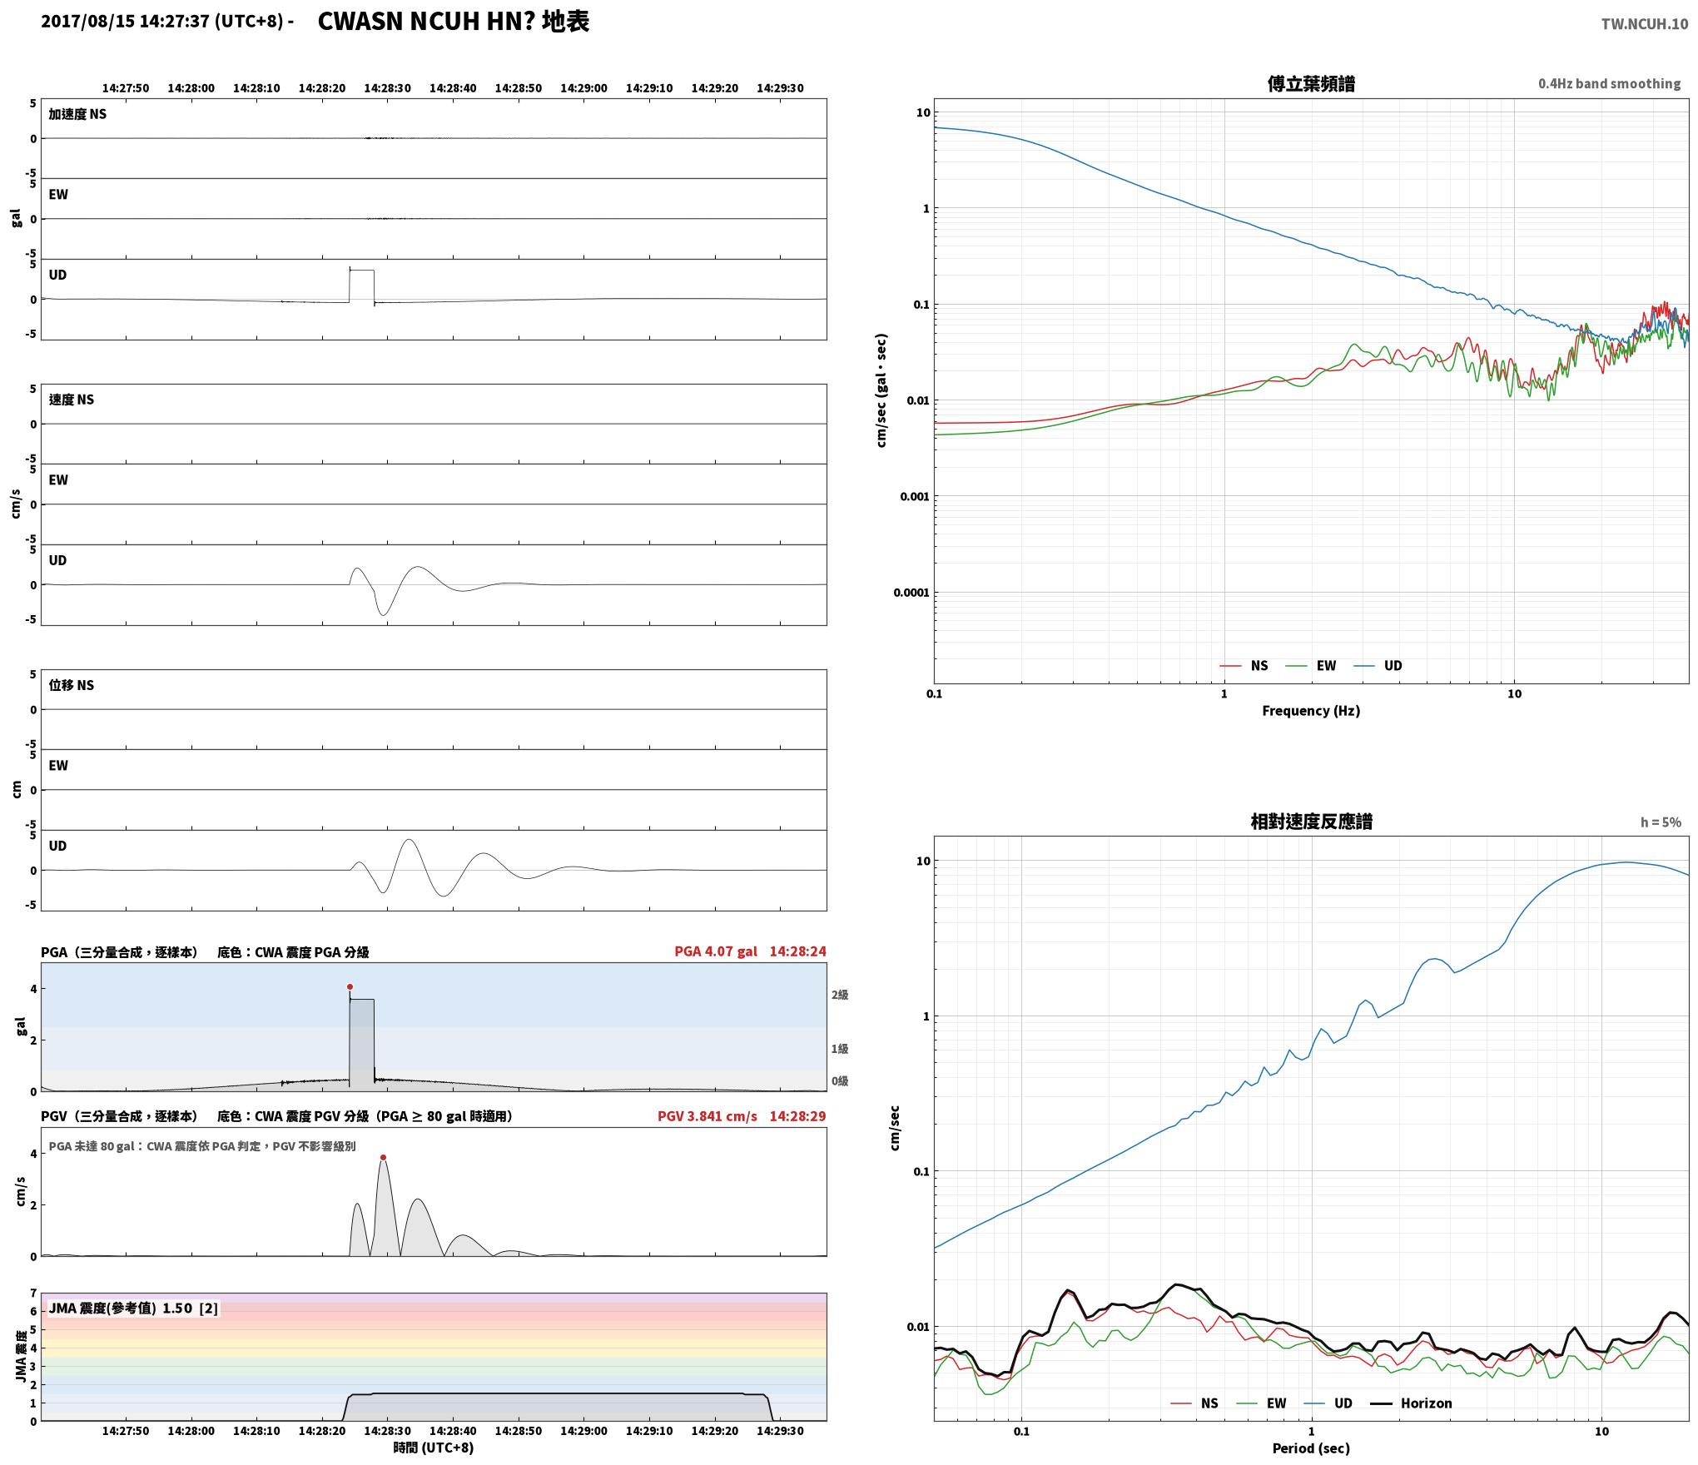Click the square pulse in UD acceleration trace
This screenshot has width=1698, height=1465.
(362, 286)
